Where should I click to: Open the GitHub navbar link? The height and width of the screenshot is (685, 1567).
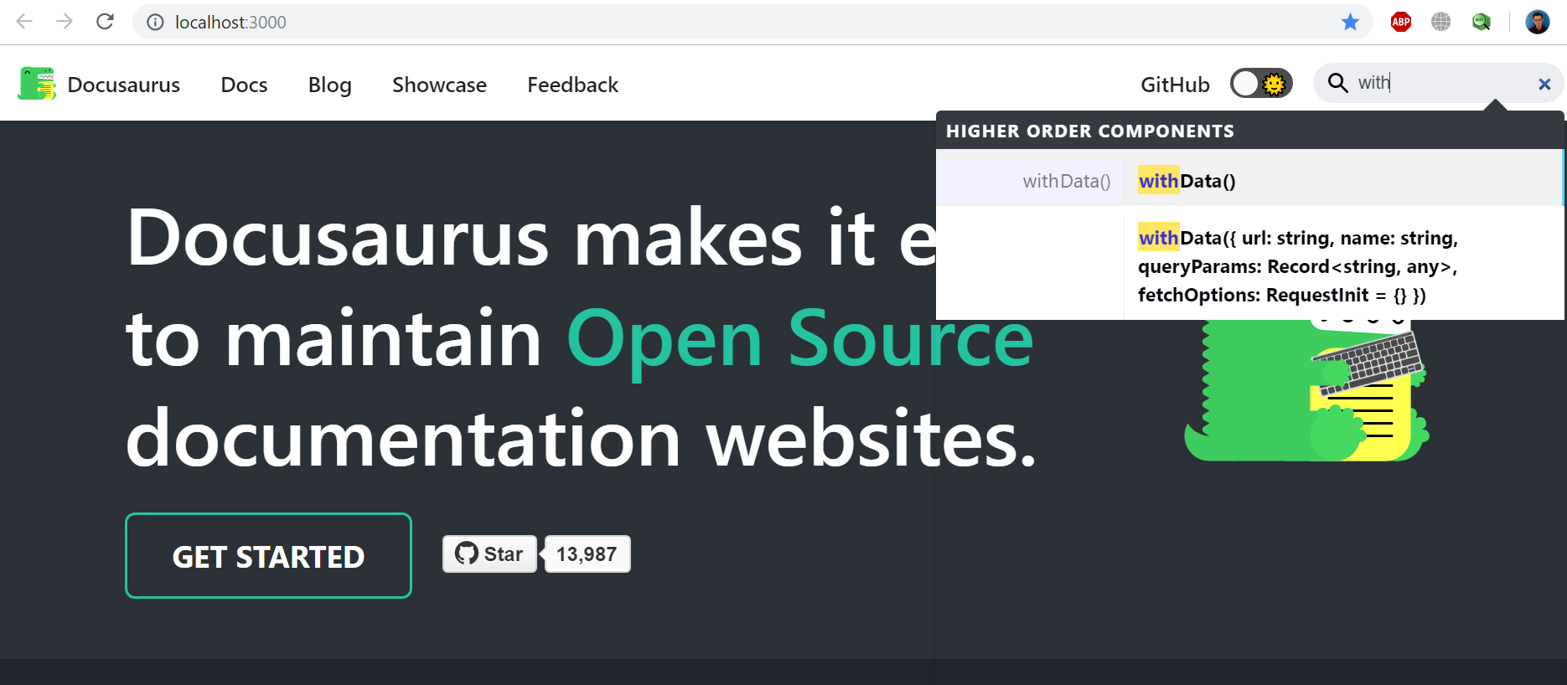pos(1175,85)
